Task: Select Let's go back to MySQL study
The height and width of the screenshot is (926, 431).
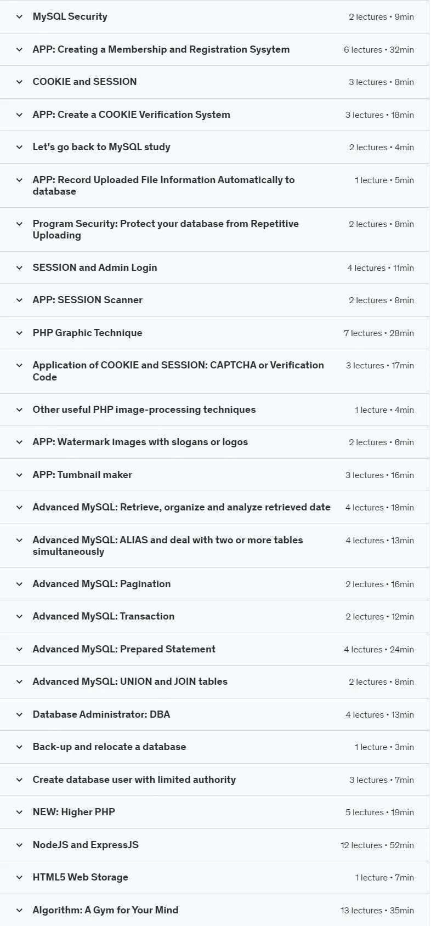Action: [101, 147]
